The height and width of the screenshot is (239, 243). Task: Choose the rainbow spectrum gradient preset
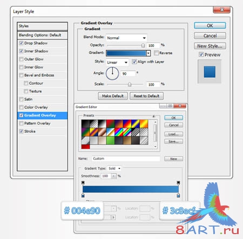119,132
